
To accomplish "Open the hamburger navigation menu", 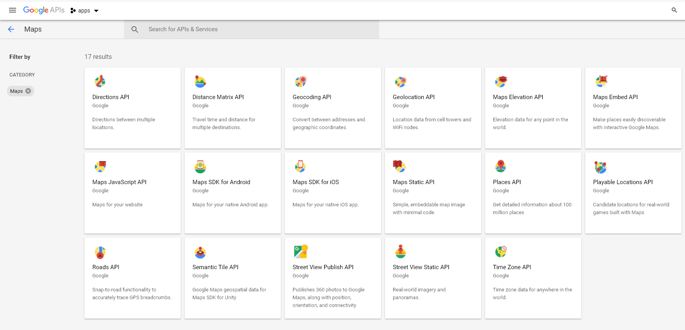I will (13, 10).
